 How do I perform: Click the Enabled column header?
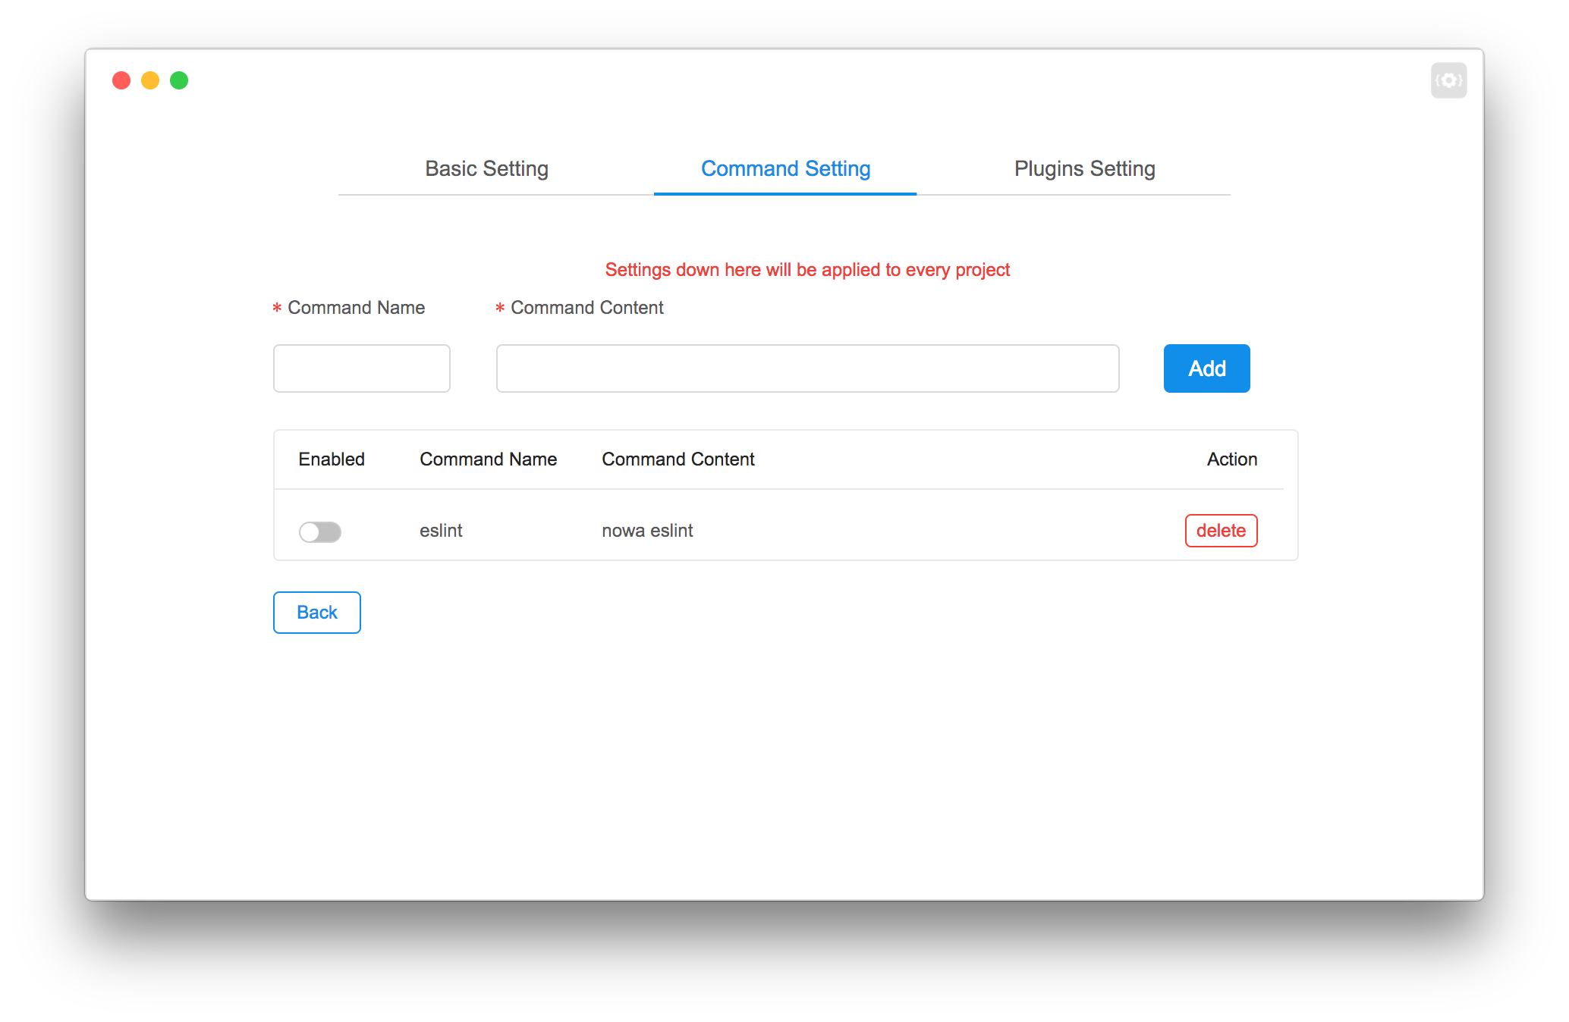click(x=332, y=459)
